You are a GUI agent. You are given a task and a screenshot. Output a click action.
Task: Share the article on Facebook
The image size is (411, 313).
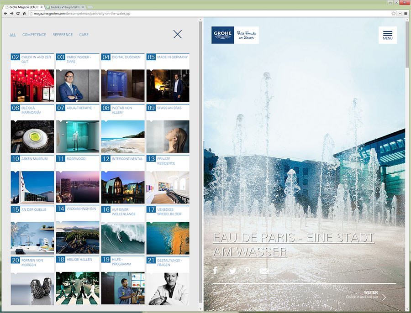(x=216, y=270)
